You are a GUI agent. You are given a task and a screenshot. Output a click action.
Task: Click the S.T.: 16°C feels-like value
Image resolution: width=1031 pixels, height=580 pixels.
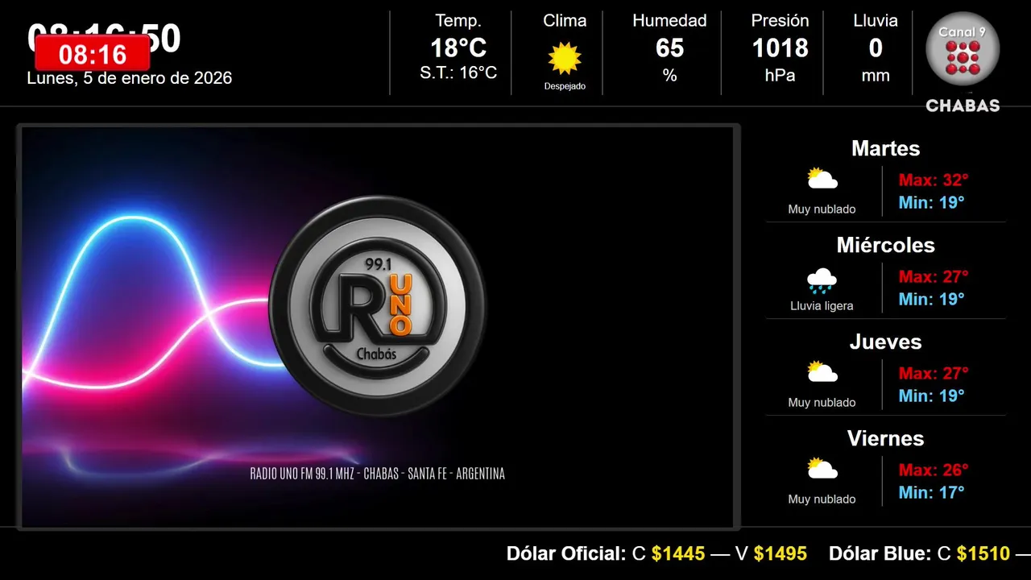coord(458,73)
